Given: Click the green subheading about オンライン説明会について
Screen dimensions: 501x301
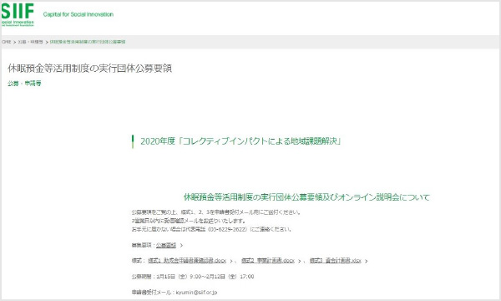Looking at the screenshot, I should pos(306,197).
